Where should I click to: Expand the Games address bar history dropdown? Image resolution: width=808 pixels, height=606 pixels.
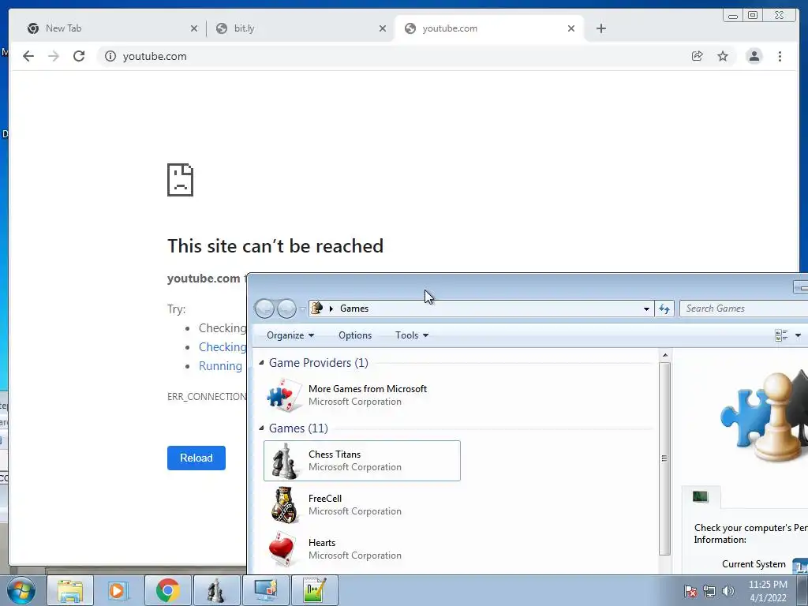646,309
